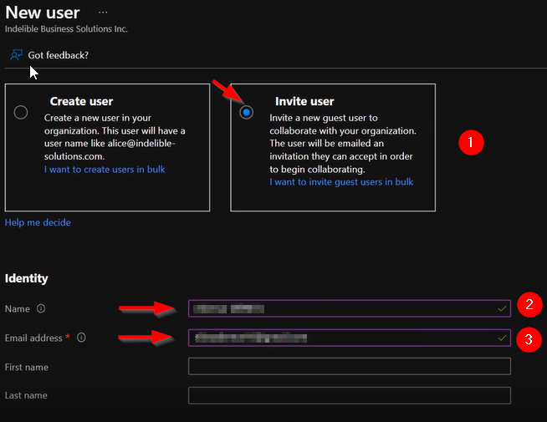Click the Last name label
Screen dimensions: 547x422
pyautogui.click(x=26, y=395)
